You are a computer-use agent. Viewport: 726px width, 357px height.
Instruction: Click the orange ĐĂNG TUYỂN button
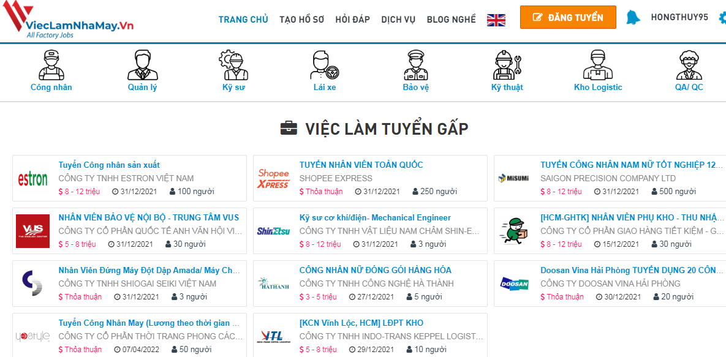click(x=568, y=17)
